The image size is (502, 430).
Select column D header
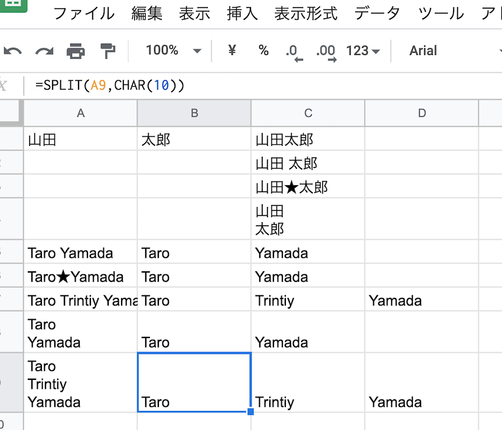pyautogui.click(x=422, y=113)
